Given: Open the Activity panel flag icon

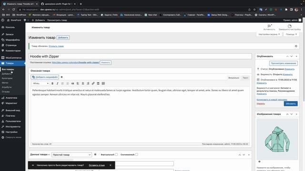Looking at the screenshot, I should pyautogui.click(x=269, y=26).
